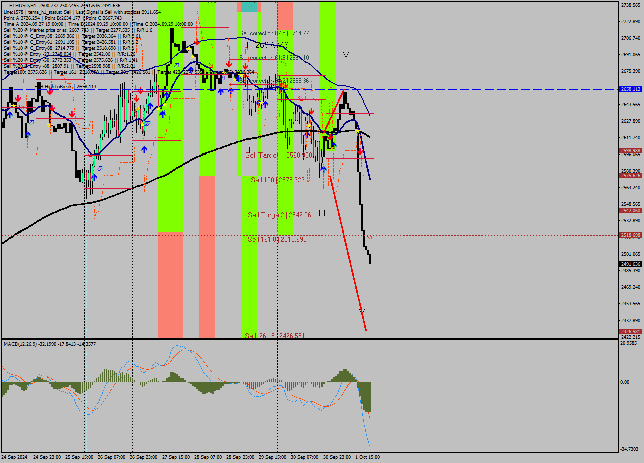This screenshot has height=463, width=644.
Task: Click the '28 Sep 07:00' time axis label
Action: click(x=208, y=457)
